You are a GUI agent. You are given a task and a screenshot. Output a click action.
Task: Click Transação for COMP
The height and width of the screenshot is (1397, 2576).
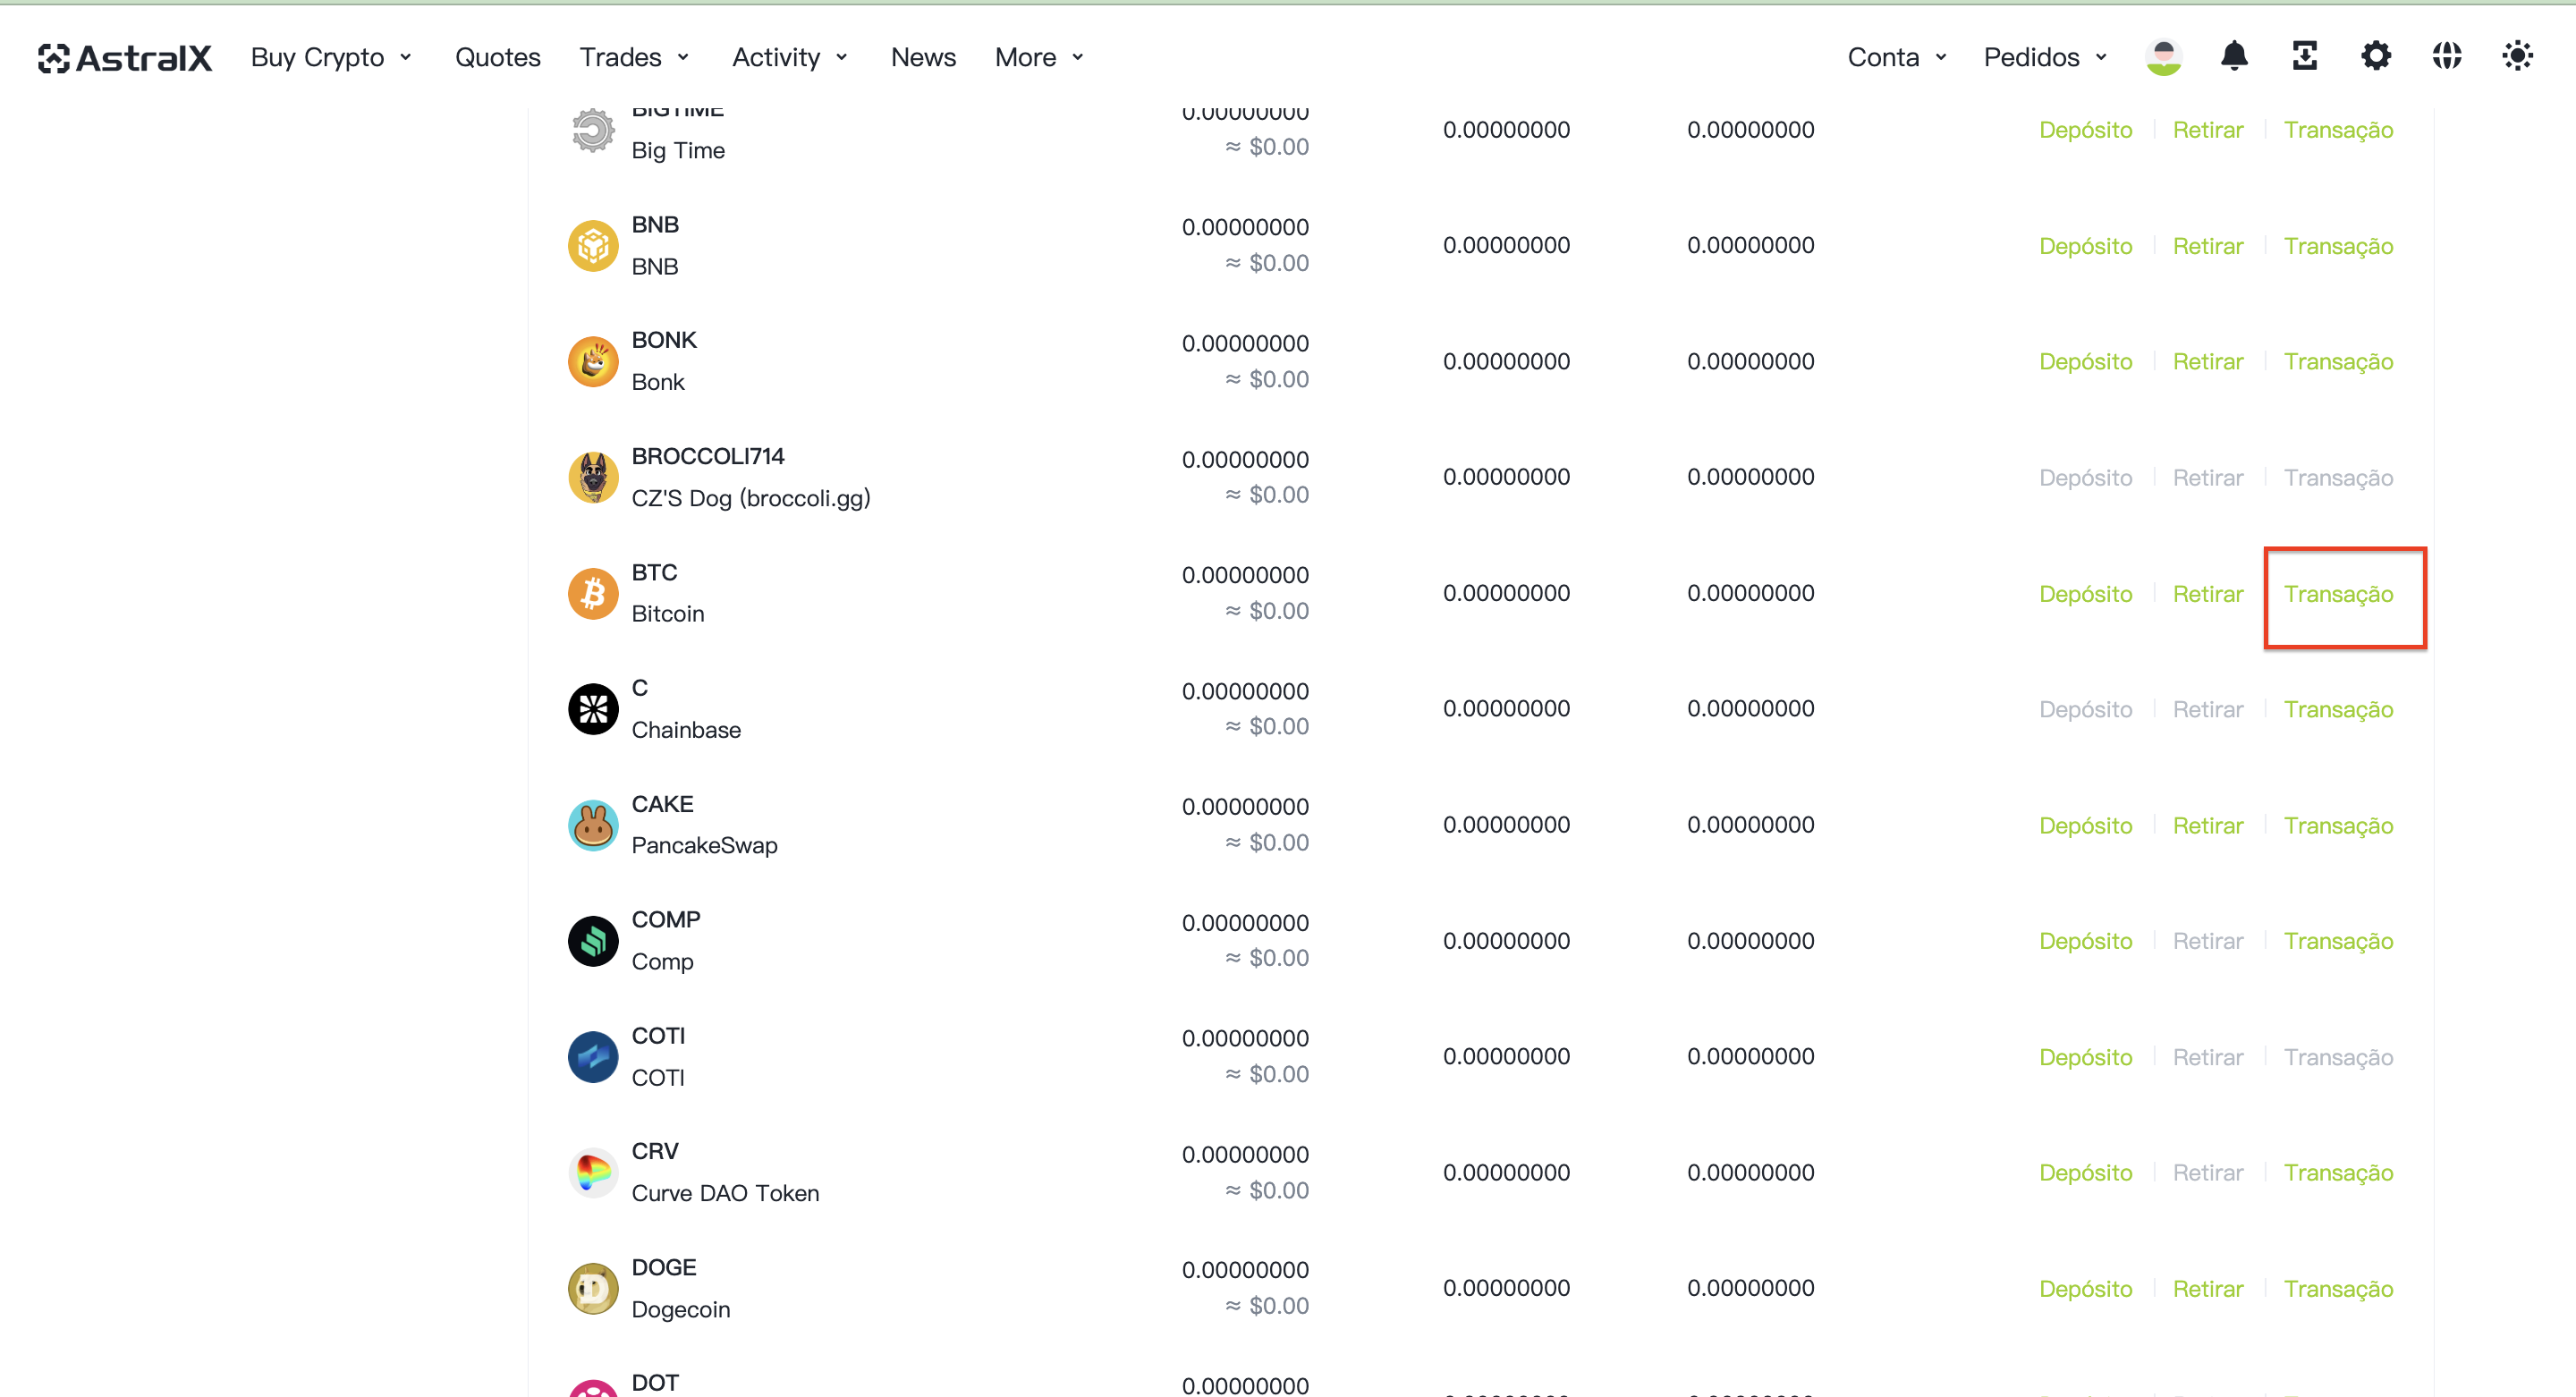click(x=2338, y=941)
